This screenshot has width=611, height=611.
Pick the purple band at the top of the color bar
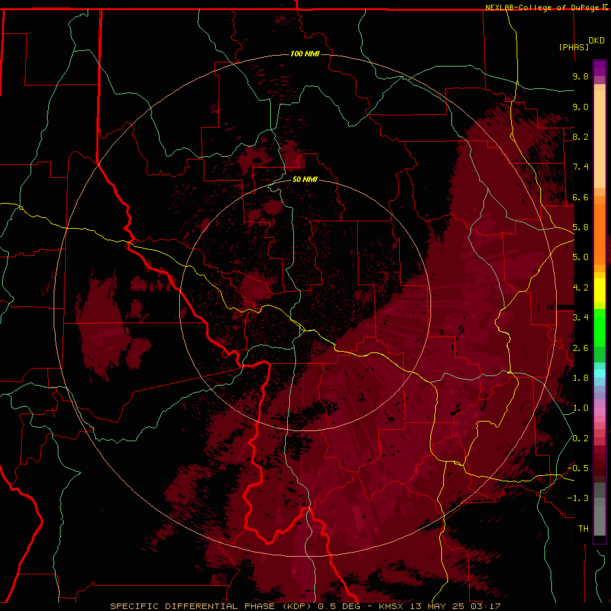pos(599,68)
